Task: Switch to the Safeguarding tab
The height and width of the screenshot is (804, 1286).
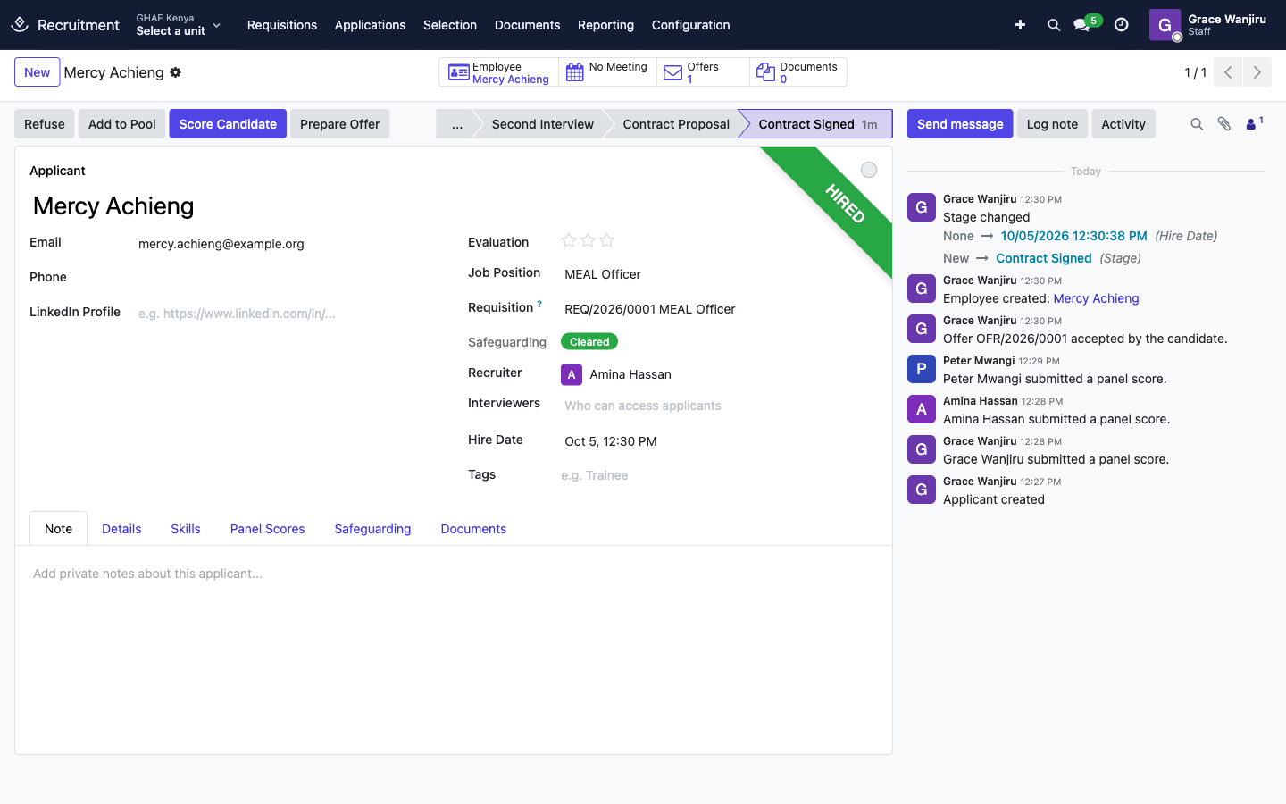Action: click(x=372, y=529)
